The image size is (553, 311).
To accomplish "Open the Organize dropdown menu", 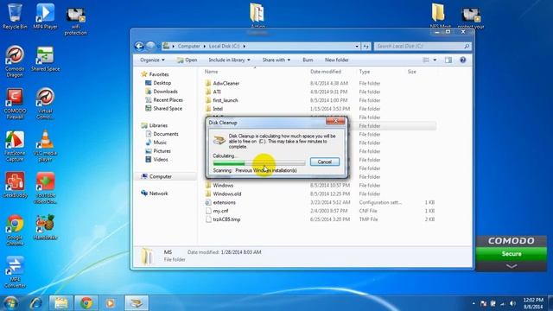I will [152, 60].
